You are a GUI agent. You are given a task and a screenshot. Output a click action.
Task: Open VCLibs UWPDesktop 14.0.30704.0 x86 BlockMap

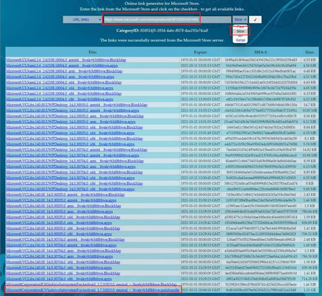click(75, 184)
